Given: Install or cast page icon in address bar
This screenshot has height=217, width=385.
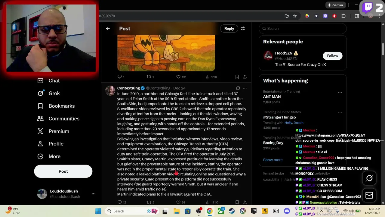Looking at the screenshot, I should (x=287, y=16).
